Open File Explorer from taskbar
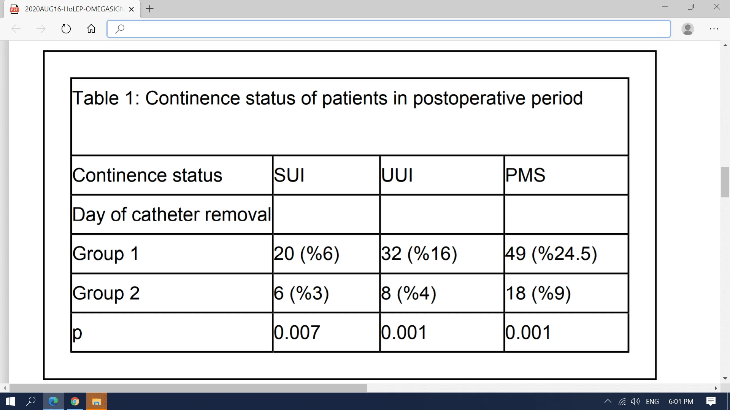730x410 pixels. (97, 401)
